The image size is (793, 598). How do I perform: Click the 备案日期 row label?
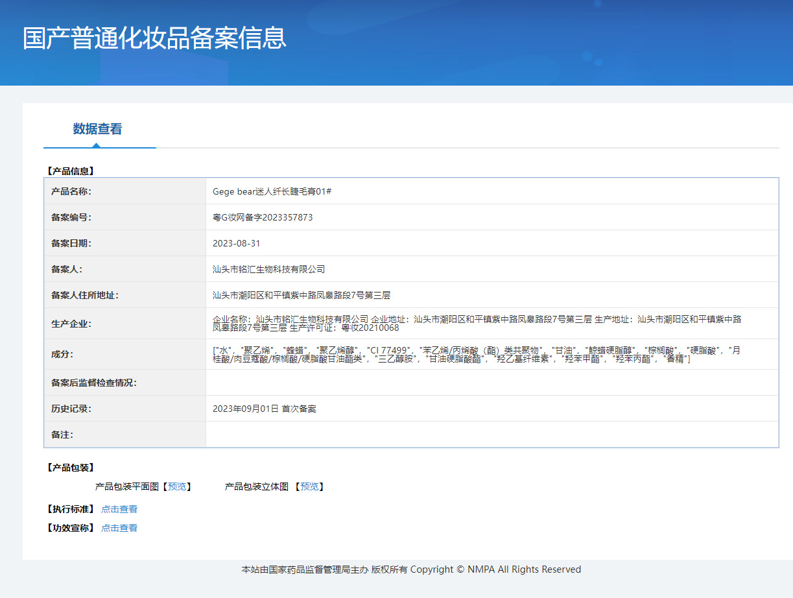(x=71, y=244)
